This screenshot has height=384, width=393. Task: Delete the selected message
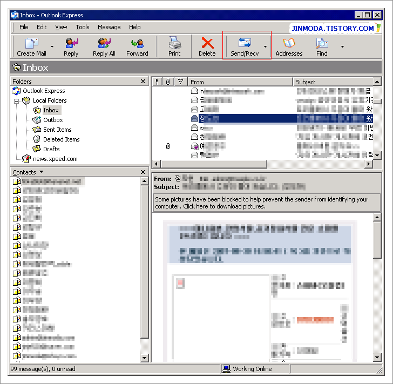[207, 46]
